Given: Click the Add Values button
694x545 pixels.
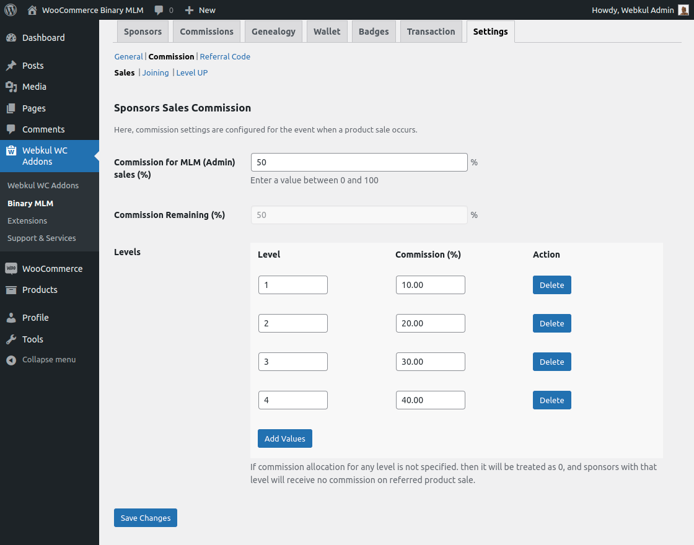Looking at the screenshot, I should point(284,438).
